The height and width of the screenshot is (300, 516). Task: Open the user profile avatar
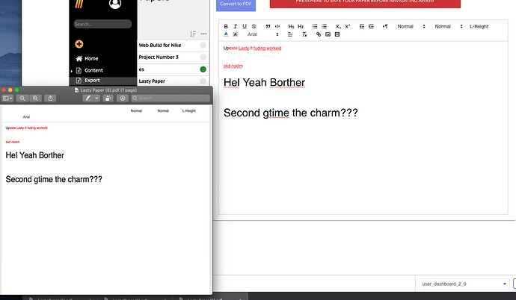[x=115, y=4]
